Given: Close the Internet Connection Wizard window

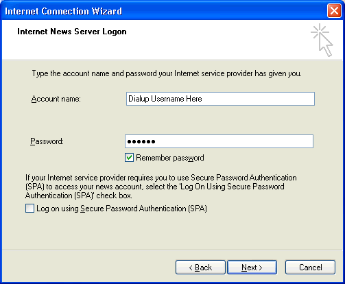Looking at the screenshot, I should tap(334, 11).
